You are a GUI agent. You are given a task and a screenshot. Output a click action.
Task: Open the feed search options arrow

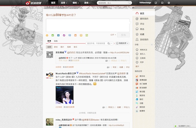click(112, 43)
